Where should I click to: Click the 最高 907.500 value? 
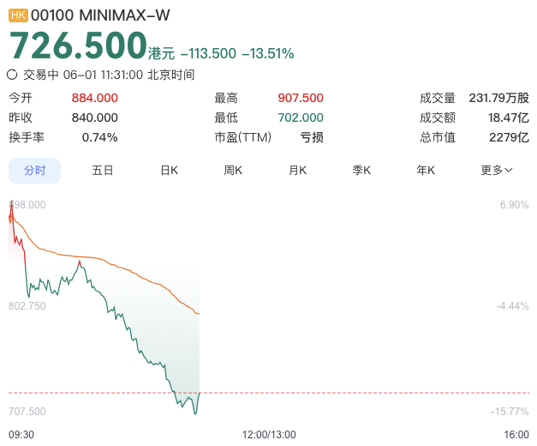301,98
